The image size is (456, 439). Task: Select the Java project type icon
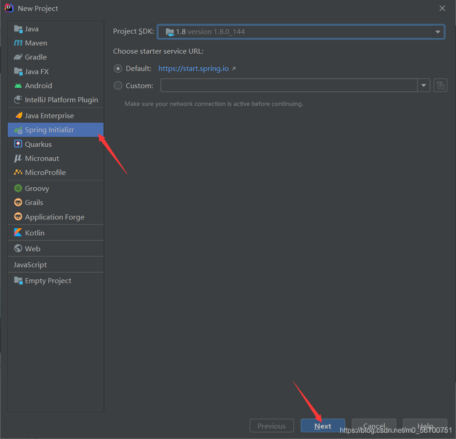tap(18, 29)
